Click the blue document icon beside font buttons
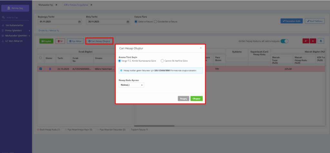Screen dimensions: 330x153 pos(321,41)
